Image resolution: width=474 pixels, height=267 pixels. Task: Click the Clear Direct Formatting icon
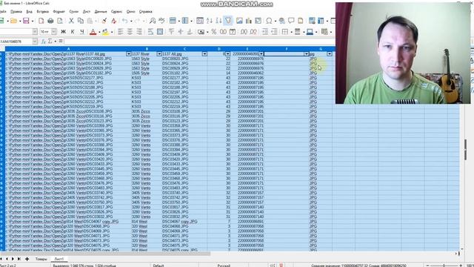113,21
